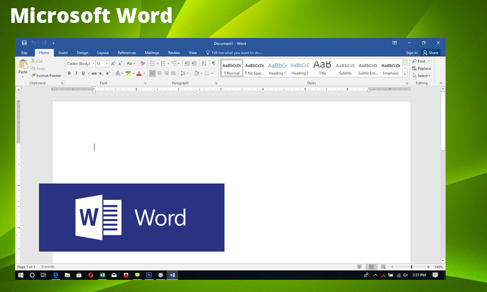
Task: Apply the No Spacing style
Action: click(x=254, y=69)
